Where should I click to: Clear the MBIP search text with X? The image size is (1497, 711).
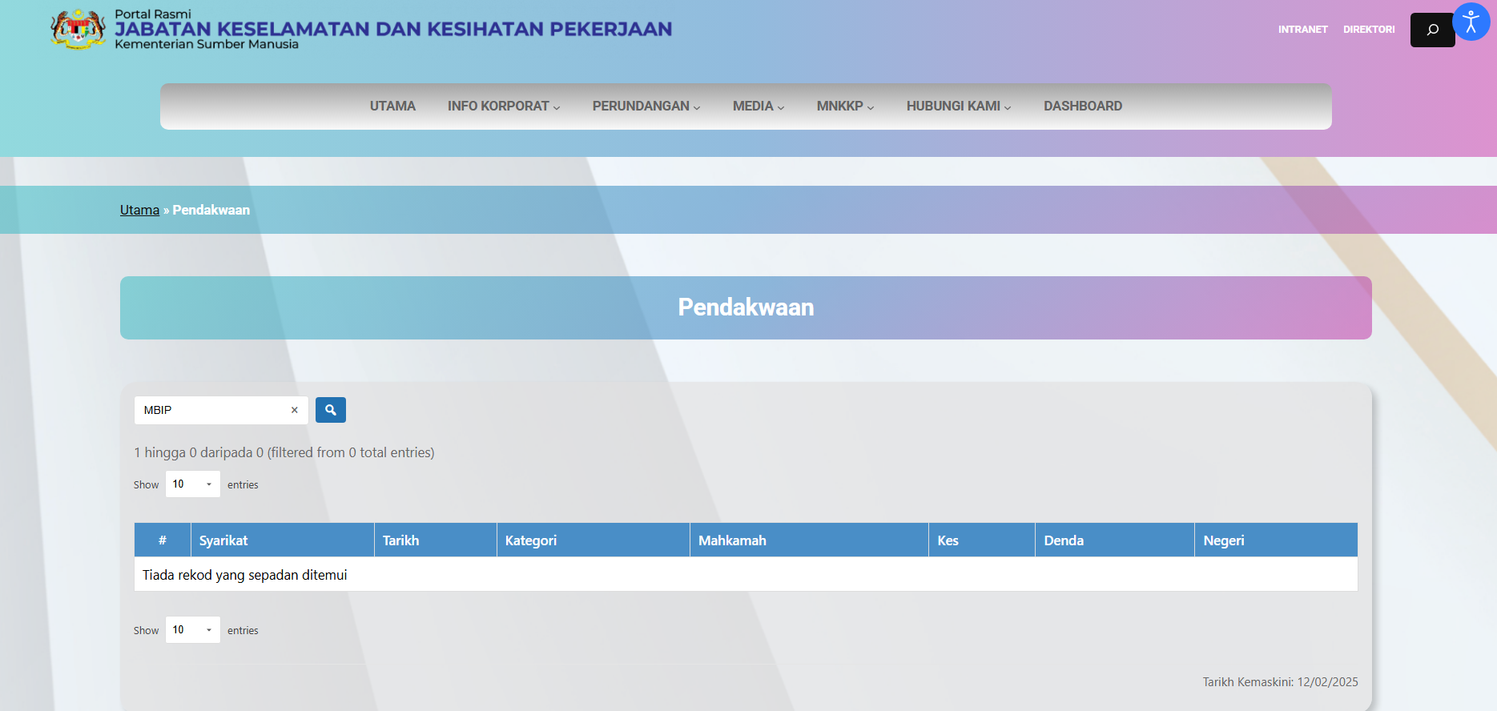tap(294, 410)
